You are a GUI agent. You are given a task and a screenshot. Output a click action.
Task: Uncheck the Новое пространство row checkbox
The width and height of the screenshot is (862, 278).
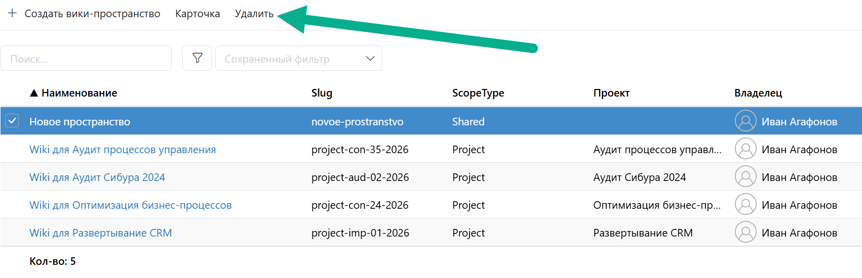coord(12,121)
